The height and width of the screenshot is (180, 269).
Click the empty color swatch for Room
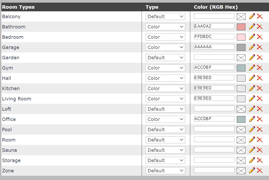pyautogui.click(x=241, y=140)
